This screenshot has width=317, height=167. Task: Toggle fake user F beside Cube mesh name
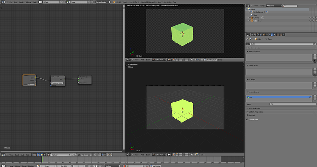(x=315, y=44)
